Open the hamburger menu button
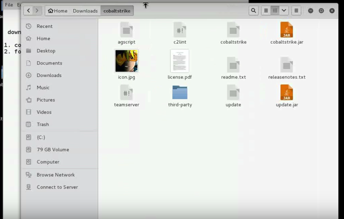344x219 pixels. (x=296, y=11)
